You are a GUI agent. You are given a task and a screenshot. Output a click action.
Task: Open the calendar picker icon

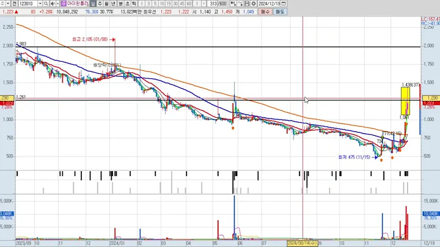click(x=284, y=4)
